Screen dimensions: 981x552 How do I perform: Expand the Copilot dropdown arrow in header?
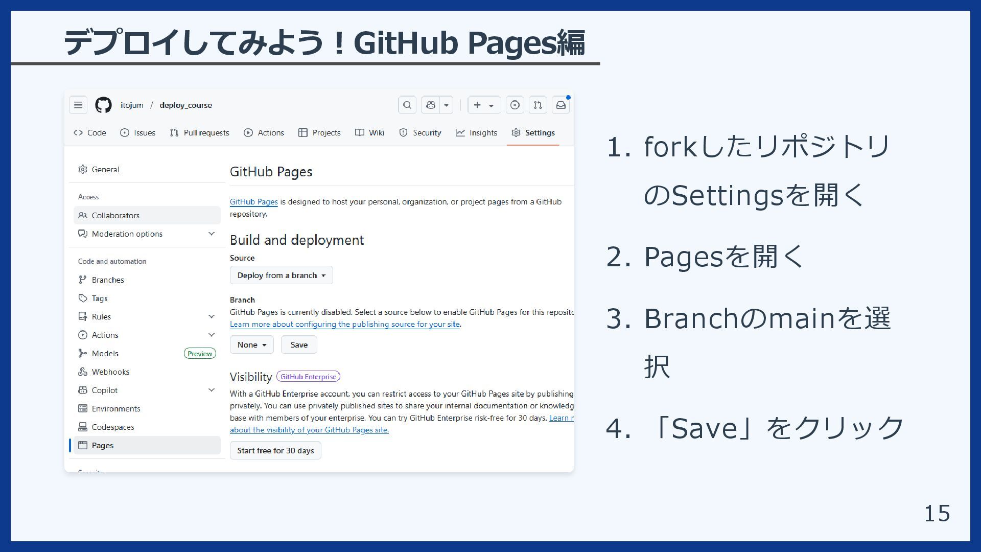pos(447,105)
